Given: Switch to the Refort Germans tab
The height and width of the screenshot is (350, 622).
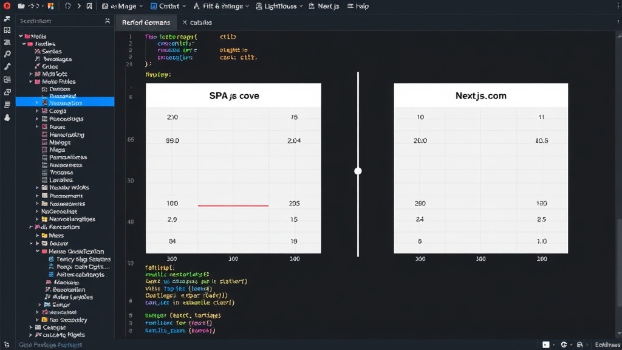Looking at the screenshot, I should coord(146,22).
